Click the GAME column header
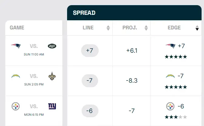This screenshot has width=204, height=126. point(17,28)
